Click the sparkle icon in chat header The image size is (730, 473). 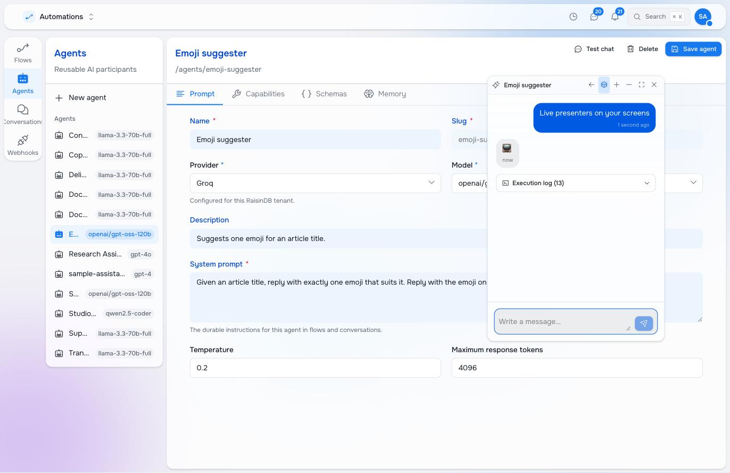[x=496, y=85]
